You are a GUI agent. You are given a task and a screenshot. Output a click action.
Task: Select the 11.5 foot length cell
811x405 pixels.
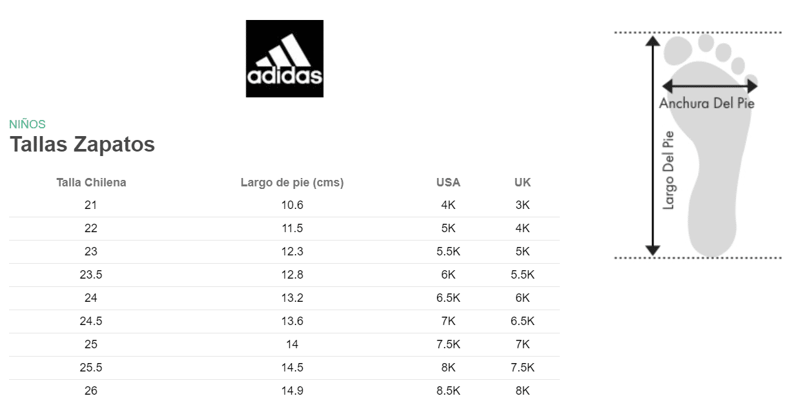point(292,228)
